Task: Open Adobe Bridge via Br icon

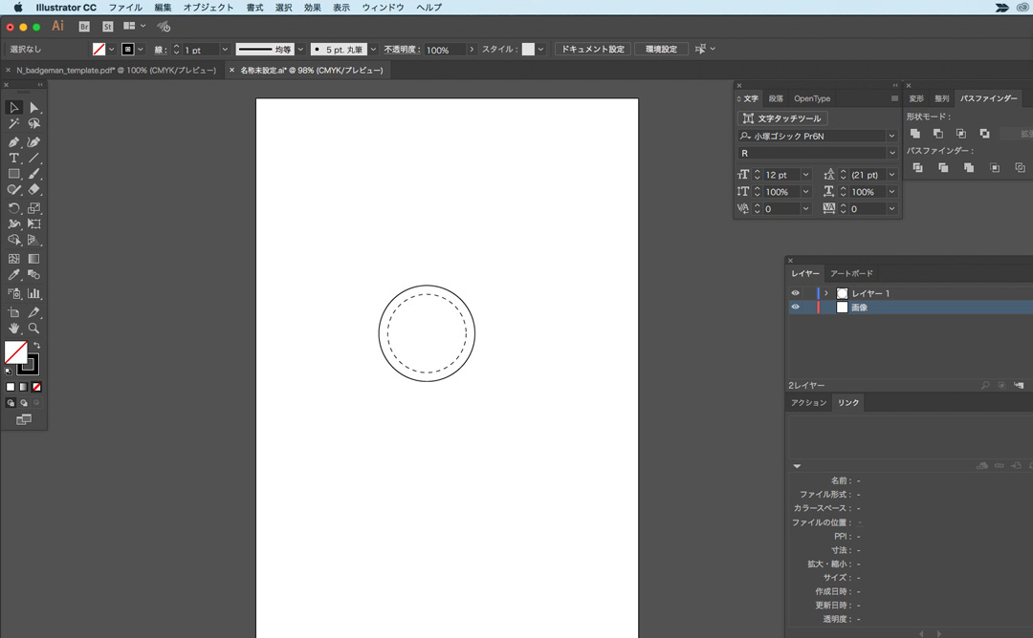Action: tap(85, 27)
